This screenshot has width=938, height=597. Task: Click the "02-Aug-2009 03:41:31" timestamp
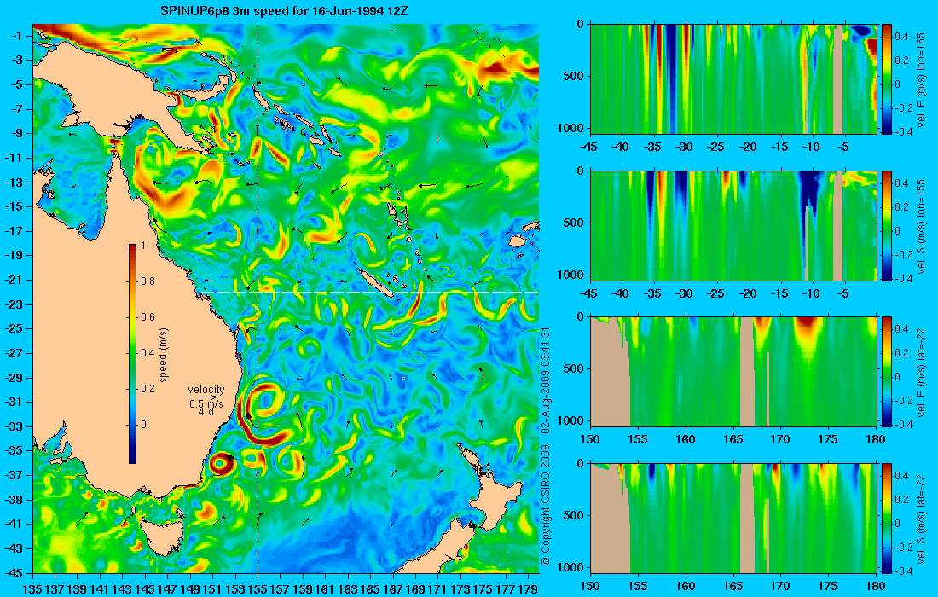coord(545,380)
